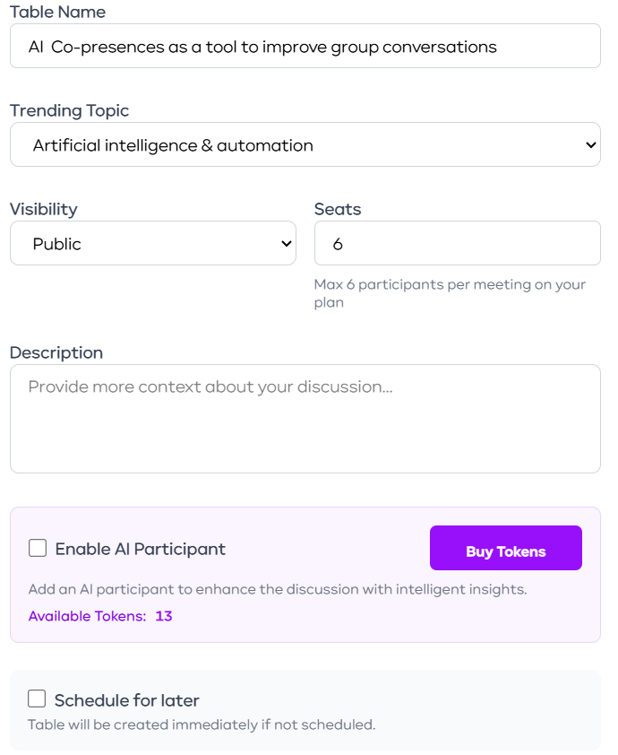Enable the AI Participant checkbox

pyautogui.click(x=36, y=548)
